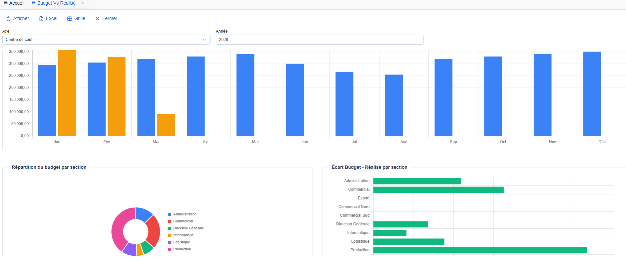626x269 pixels.
Task: Toggle Administration legend blue swatch
Action: point(170,214)
